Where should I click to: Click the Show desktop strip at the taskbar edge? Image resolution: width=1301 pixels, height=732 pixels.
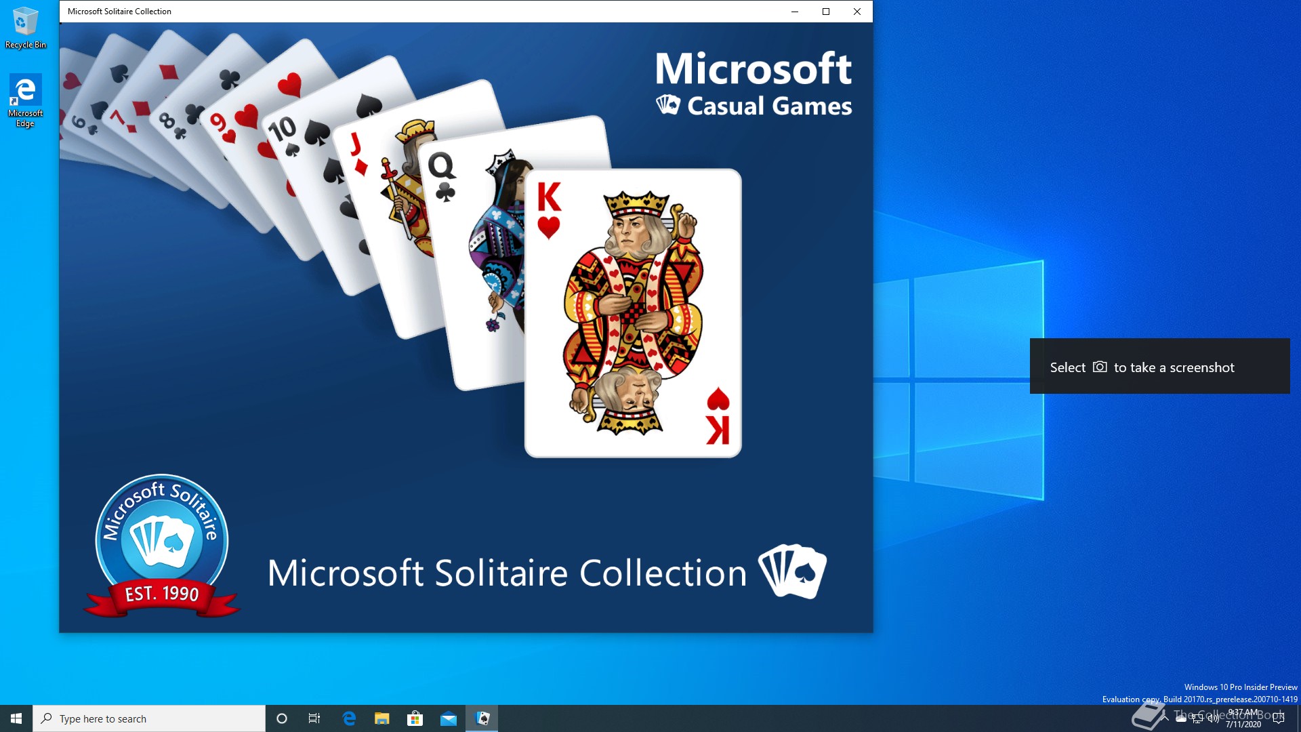coord(1298,718)
